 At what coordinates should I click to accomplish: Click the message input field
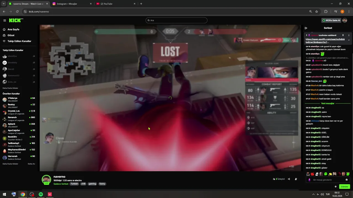click(x=328, y=180)
